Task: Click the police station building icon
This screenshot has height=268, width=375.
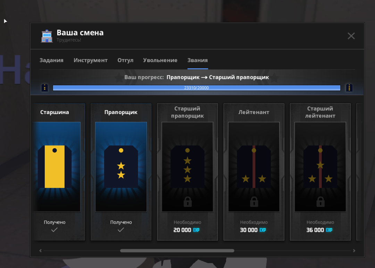Action: pos(47,36)
